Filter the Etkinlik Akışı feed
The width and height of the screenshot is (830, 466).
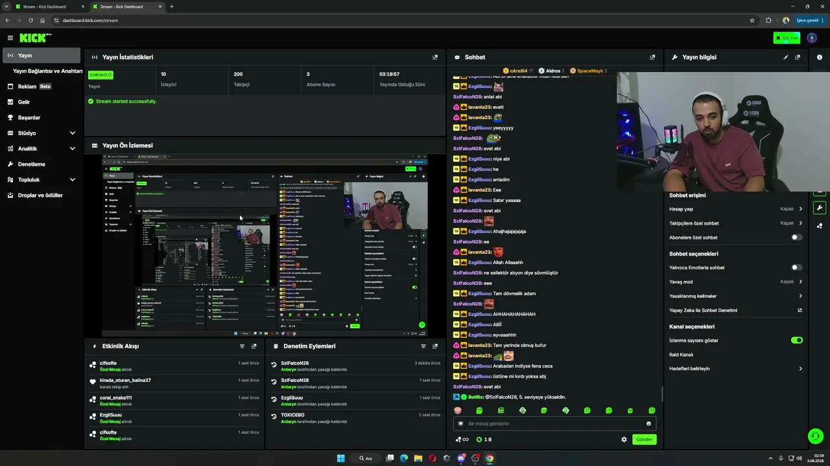(x=242, y=346)
